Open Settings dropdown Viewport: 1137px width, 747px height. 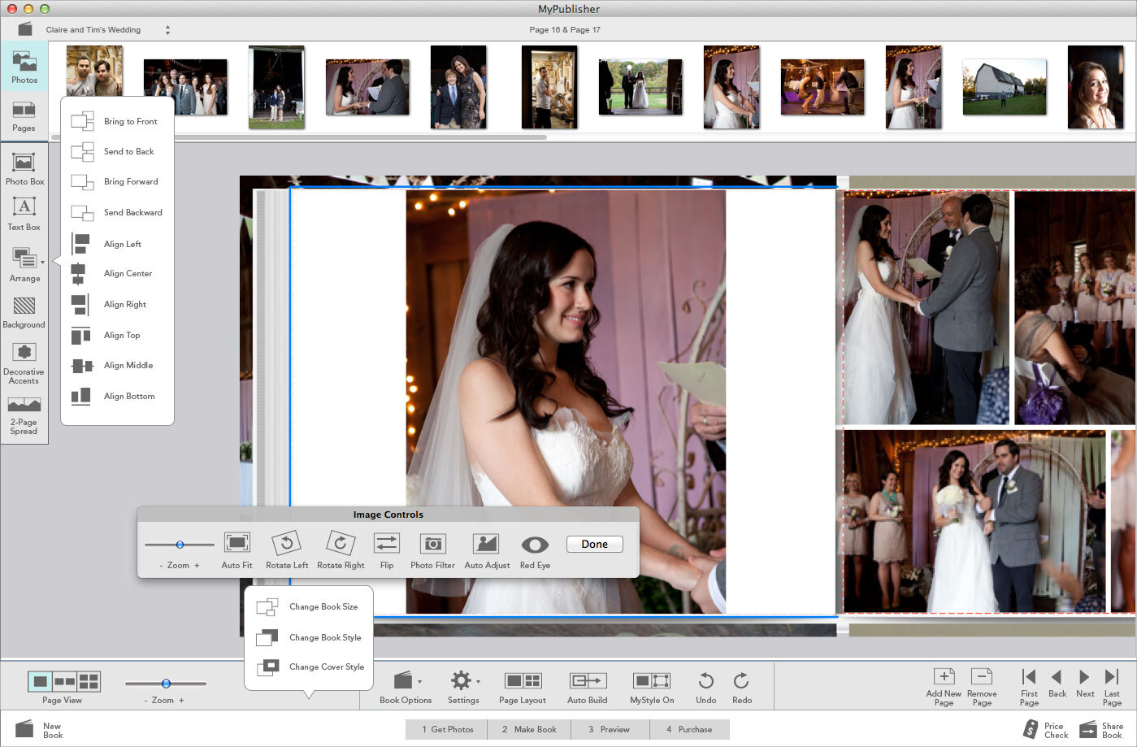pyautogui.click(x=463, y=687)
